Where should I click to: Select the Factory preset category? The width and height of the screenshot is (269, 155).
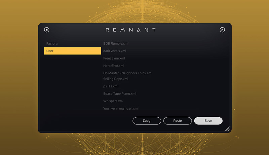[52, 43]
